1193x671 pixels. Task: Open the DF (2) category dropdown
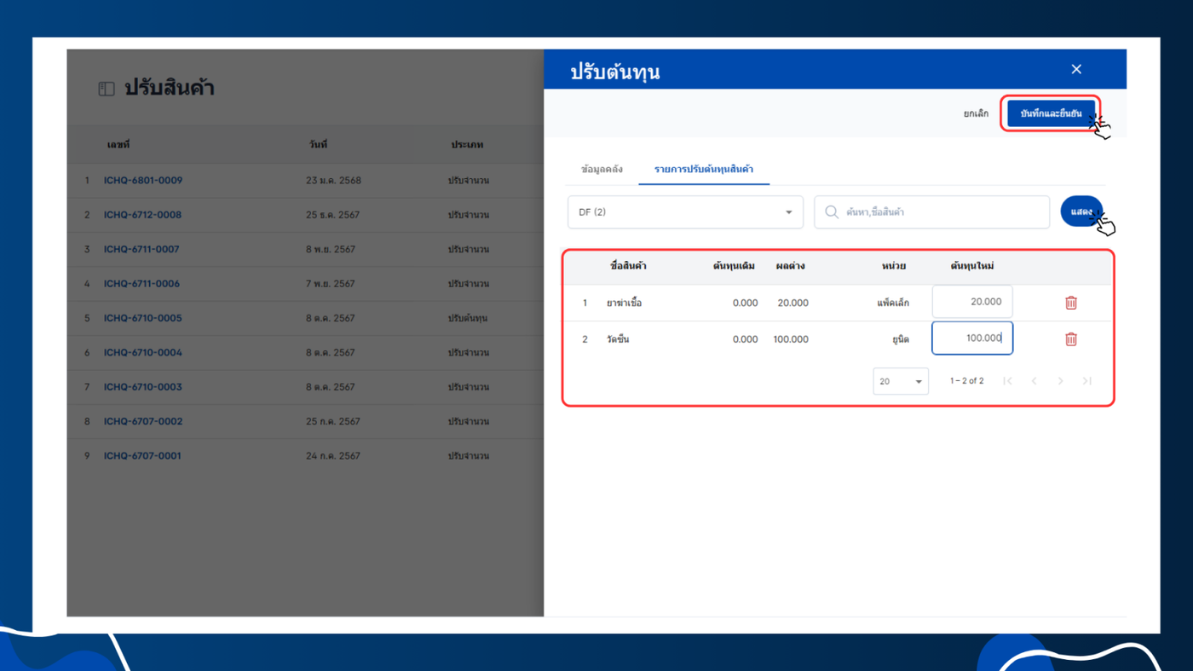point(685,212)
